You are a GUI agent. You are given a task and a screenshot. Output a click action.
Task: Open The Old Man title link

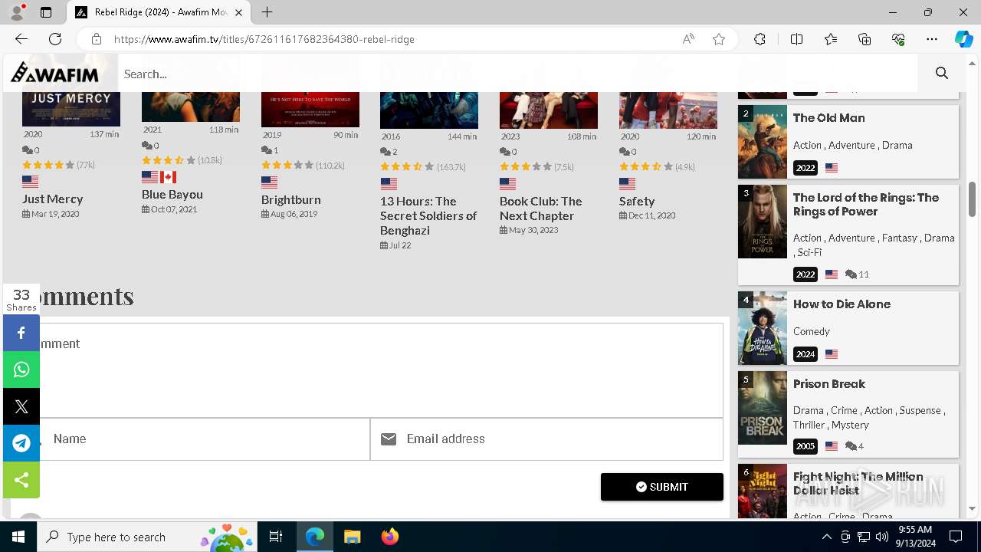829,118
